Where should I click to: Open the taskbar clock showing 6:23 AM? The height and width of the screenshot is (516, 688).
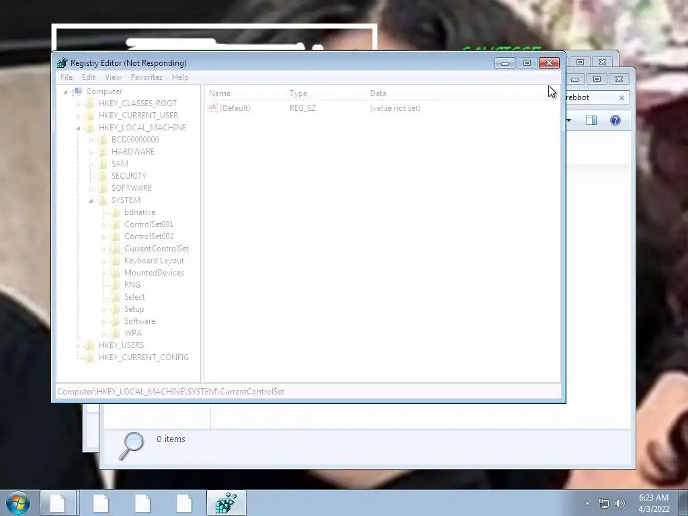coord(654,503)
